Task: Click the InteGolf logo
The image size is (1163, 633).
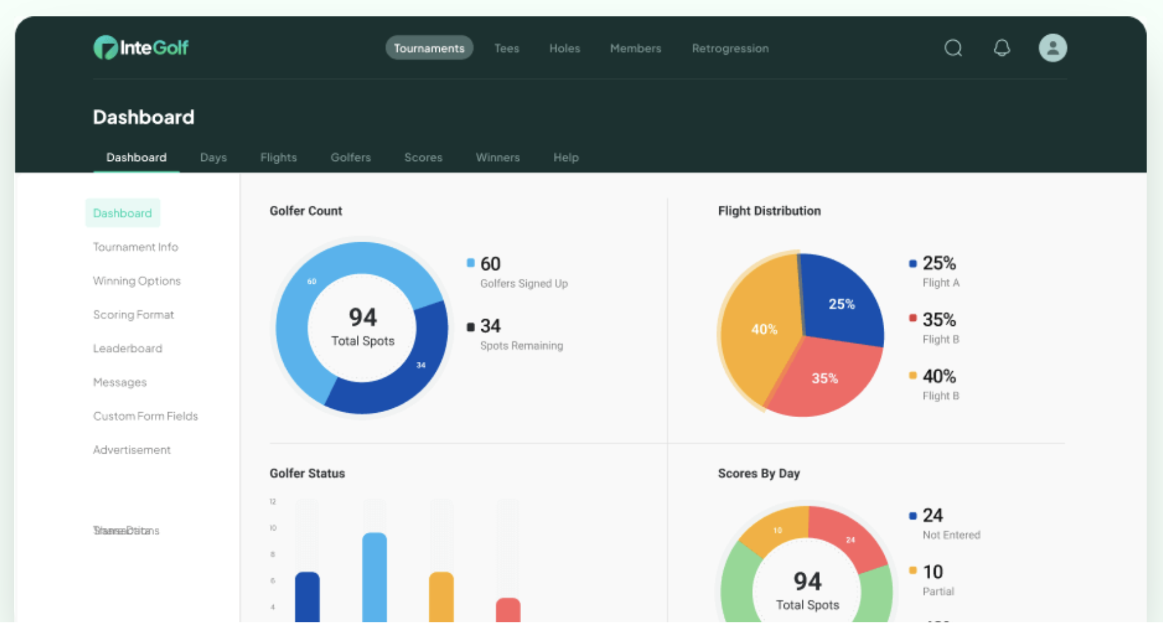Action: click(141, 48)
